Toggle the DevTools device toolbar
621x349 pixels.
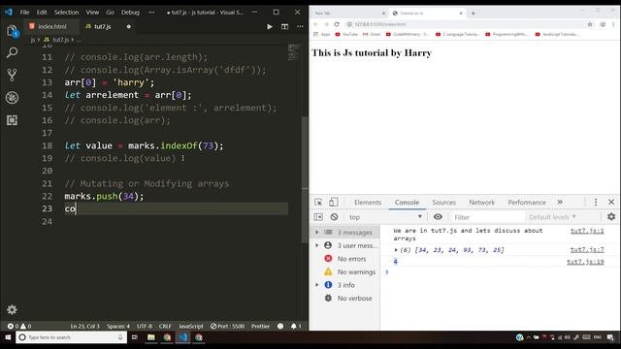click(x=334, y=203)
